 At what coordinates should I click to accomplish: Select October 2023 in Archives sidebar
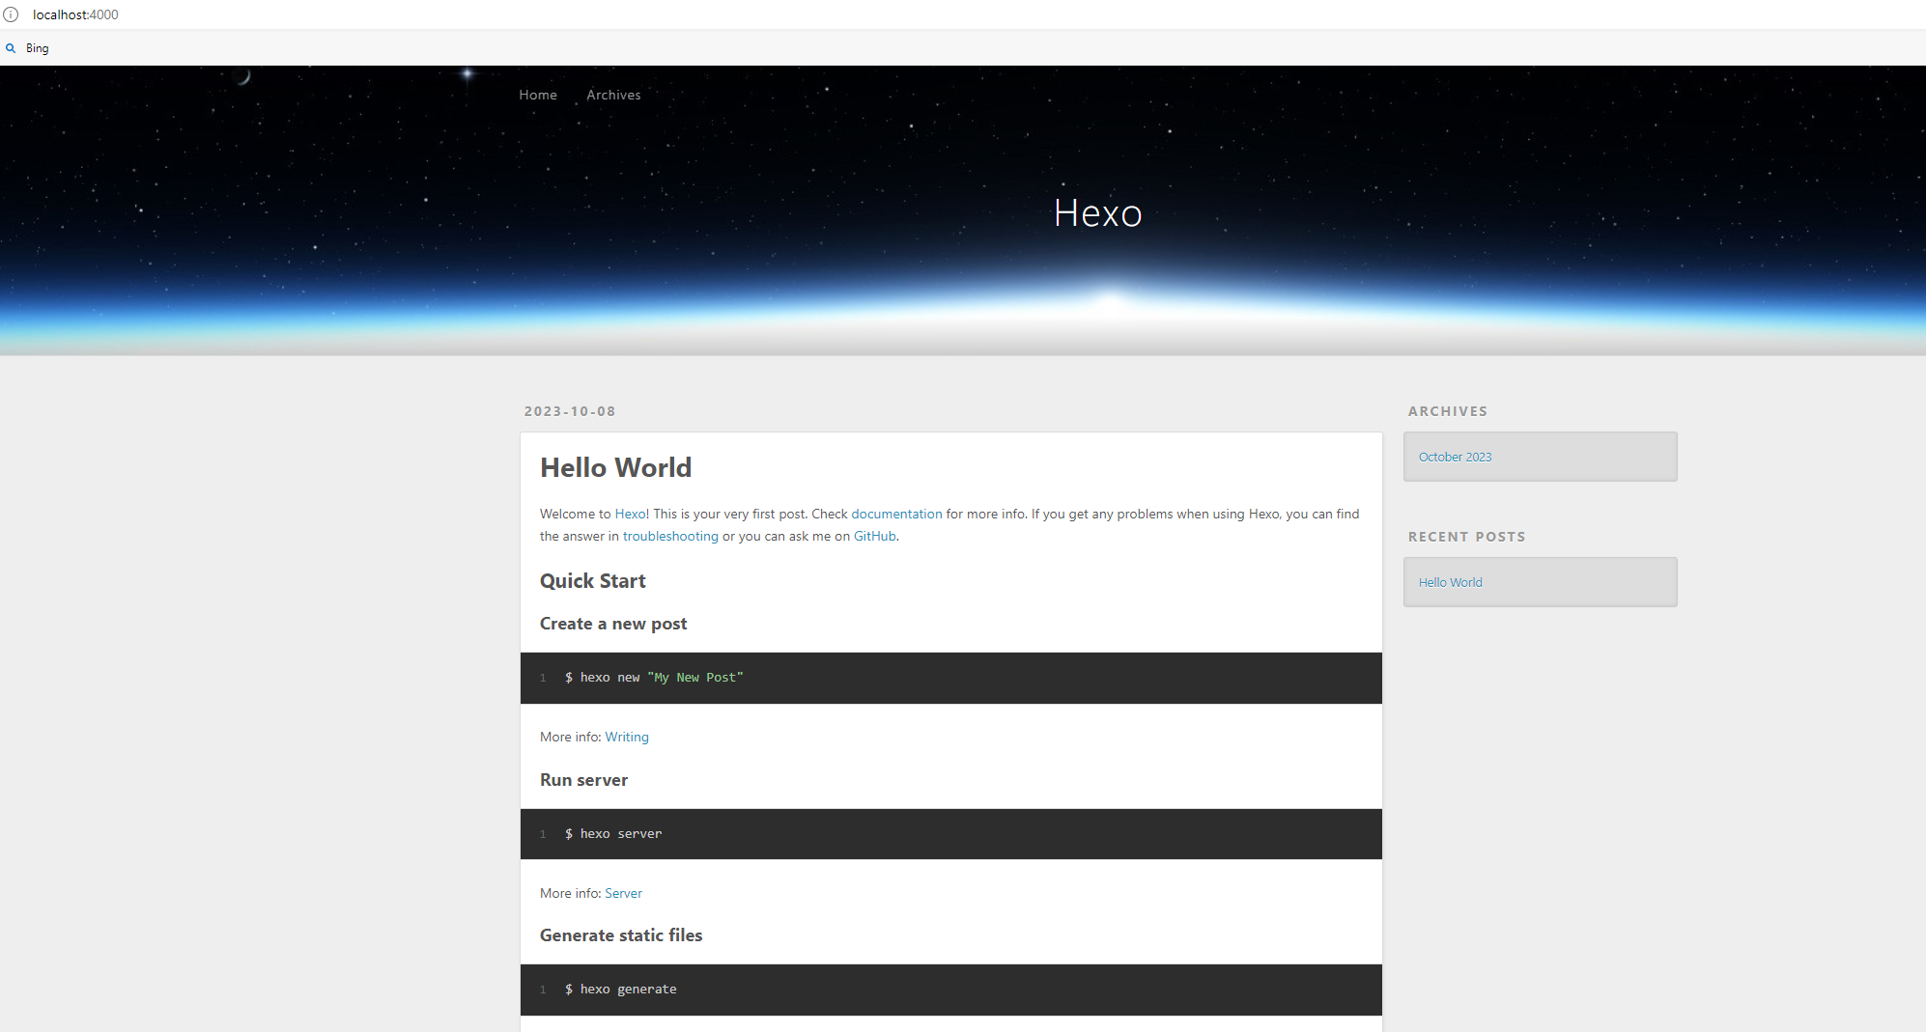coord(1455,457)
